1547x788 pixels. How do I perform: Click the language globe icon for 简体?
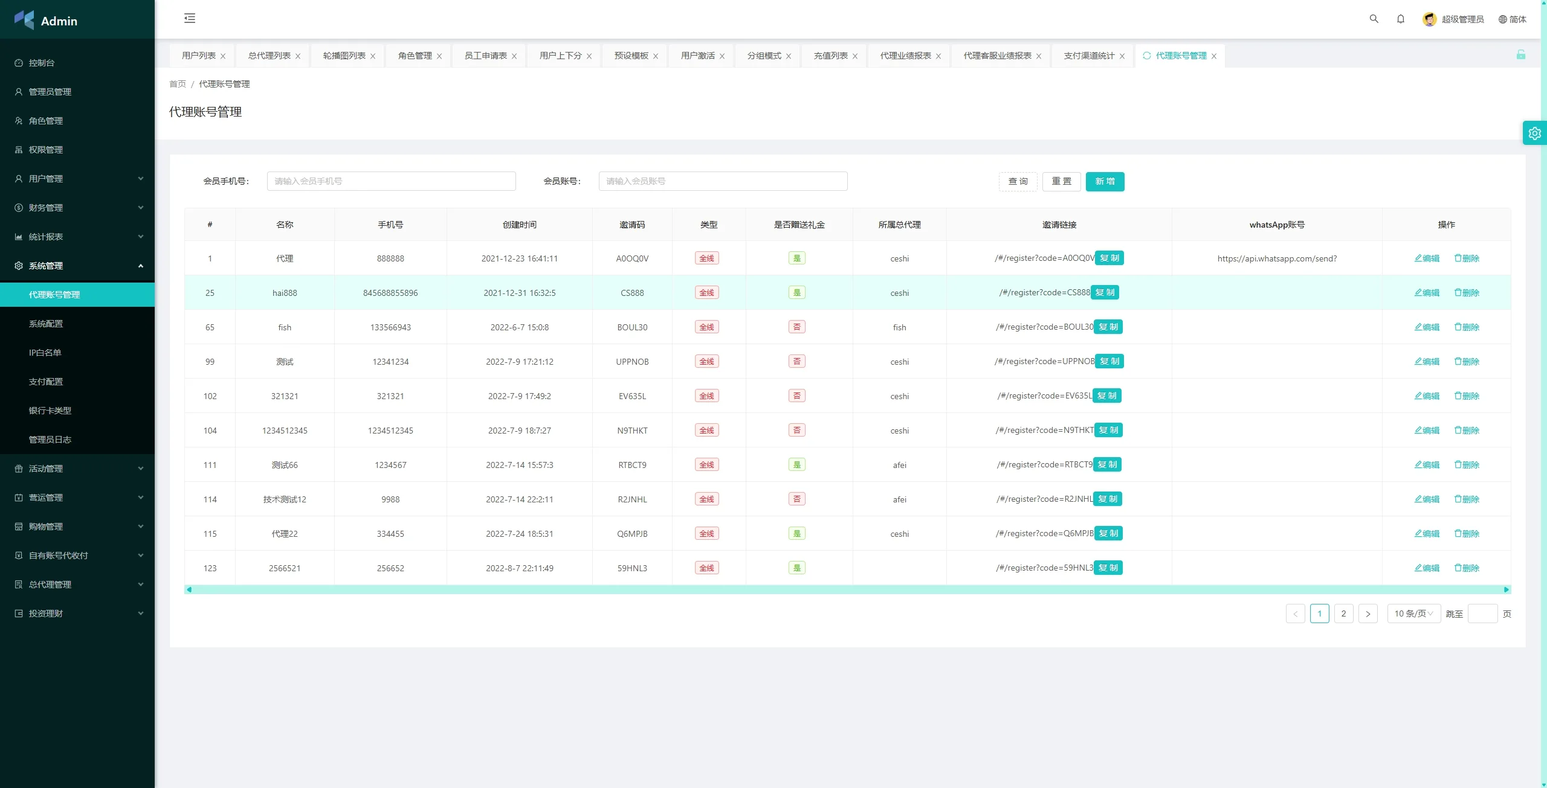pyautogui.click(x=1502, y=19)
